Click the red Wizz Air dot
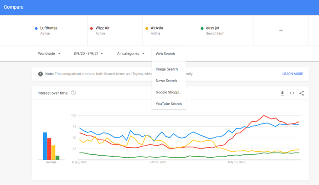 tap(92, 28)
